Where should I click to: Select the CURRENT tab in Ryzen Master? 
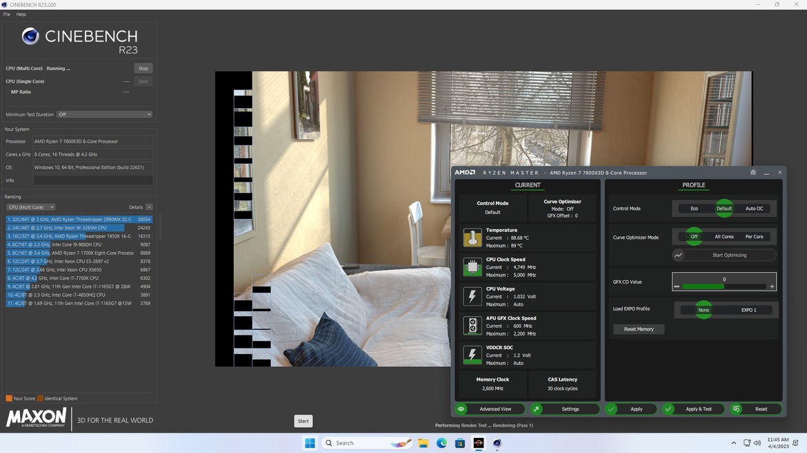pyautogui.click(x=528, y=185)
